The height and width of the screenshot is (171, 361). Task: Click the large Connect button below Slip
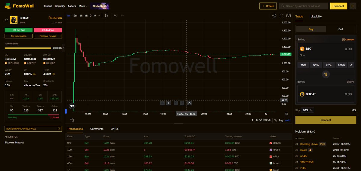point(326,120)
